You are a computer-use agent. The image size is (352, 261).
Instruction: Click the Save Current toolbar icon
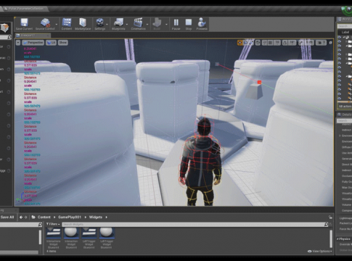pos(24,24)
